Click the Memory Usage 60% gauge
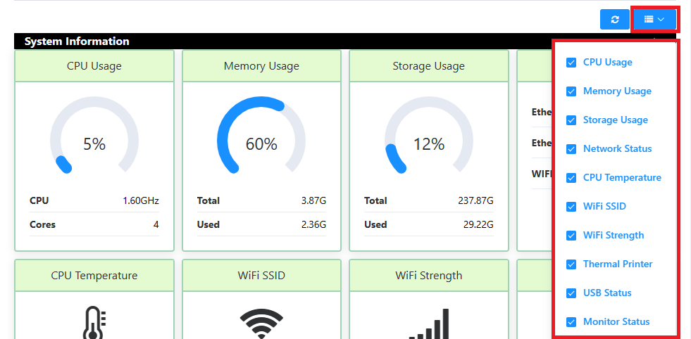 coord(261,143)
